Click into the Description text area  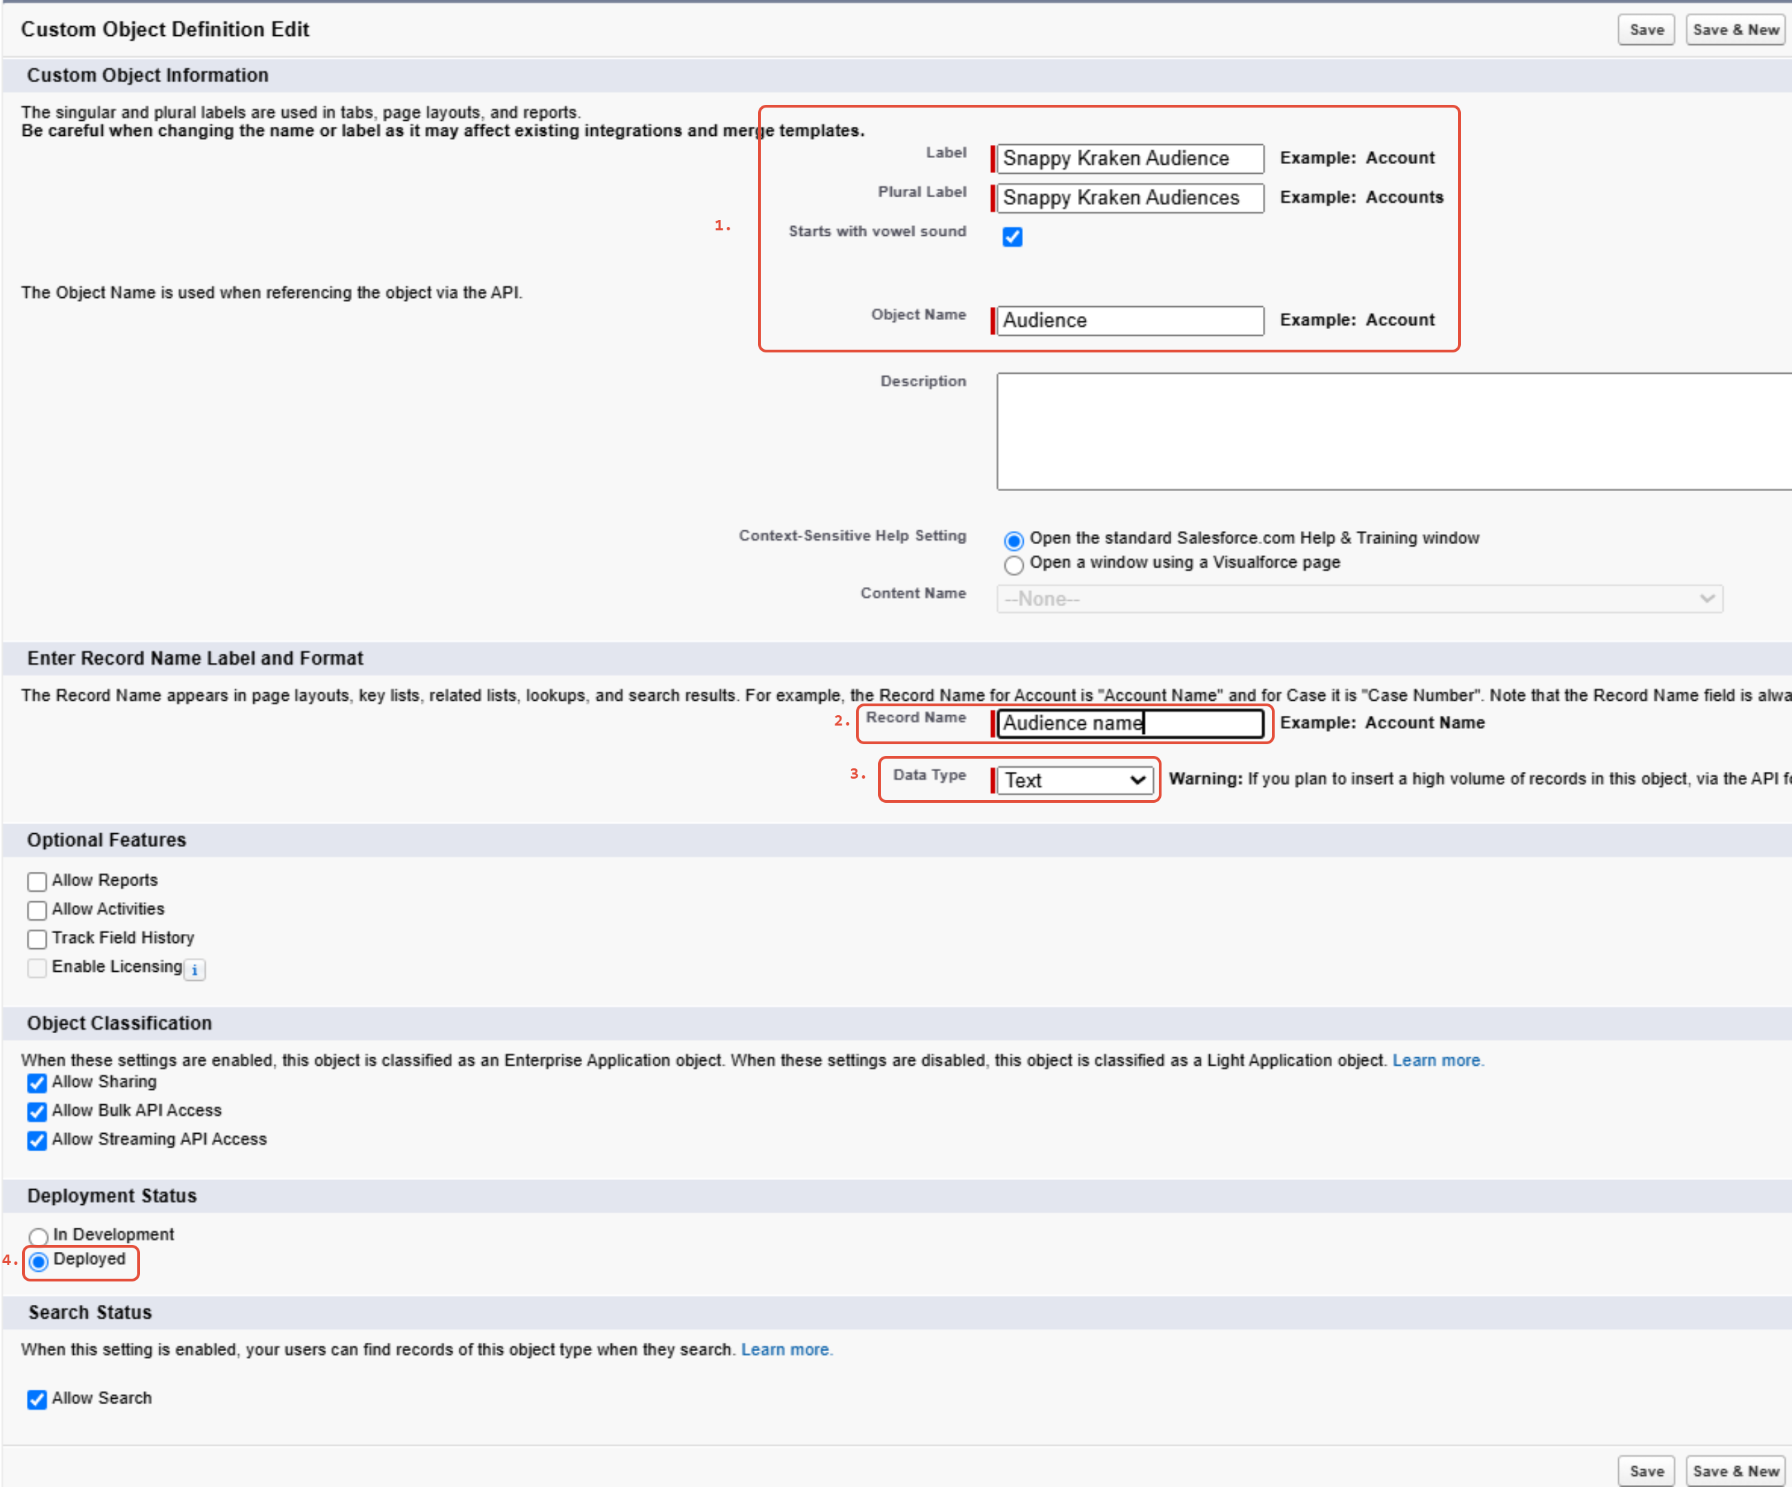1391,432
